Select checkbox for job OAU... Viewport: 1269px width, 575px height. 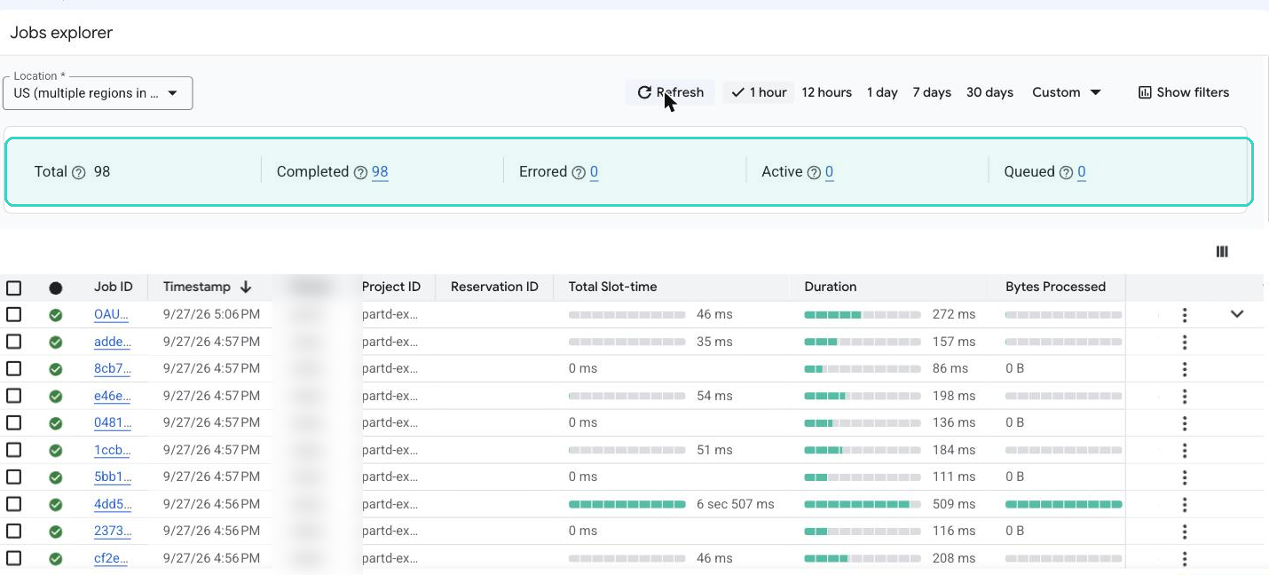pyautogui.click(x=13, y=314)
